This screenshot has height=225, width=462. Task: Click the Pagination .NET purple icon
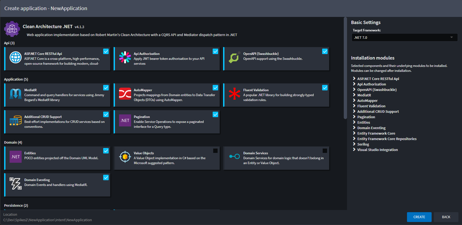(125, 120)
